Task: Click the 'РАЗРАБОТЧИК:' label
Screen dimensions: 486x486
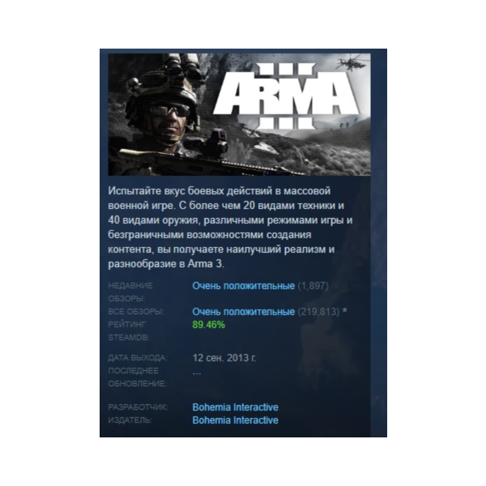Action: click(138, 407)
